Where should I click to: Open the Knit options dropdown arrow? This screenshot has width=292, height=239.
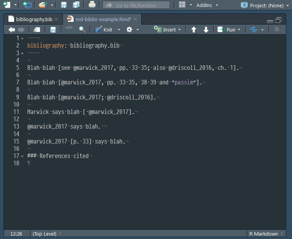point(119,30)
